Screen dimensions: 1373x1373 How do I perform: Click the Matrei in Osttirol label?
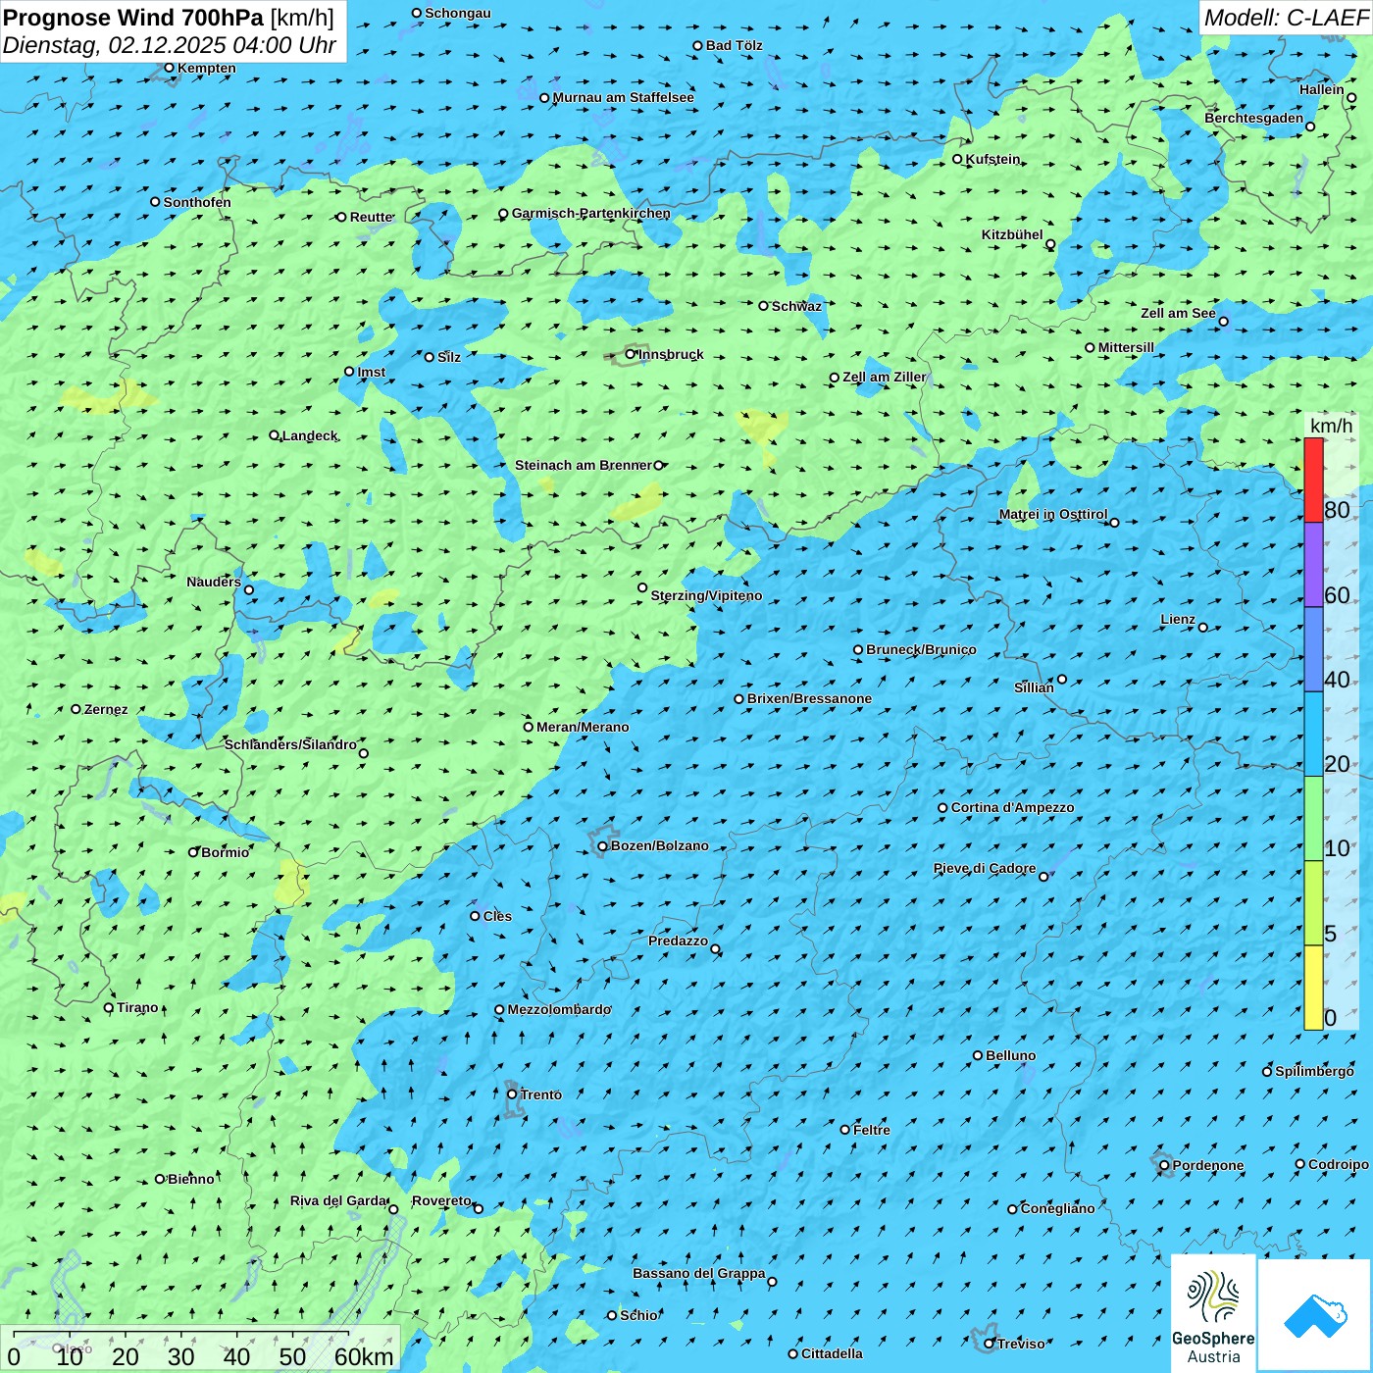click(1053, 514)
